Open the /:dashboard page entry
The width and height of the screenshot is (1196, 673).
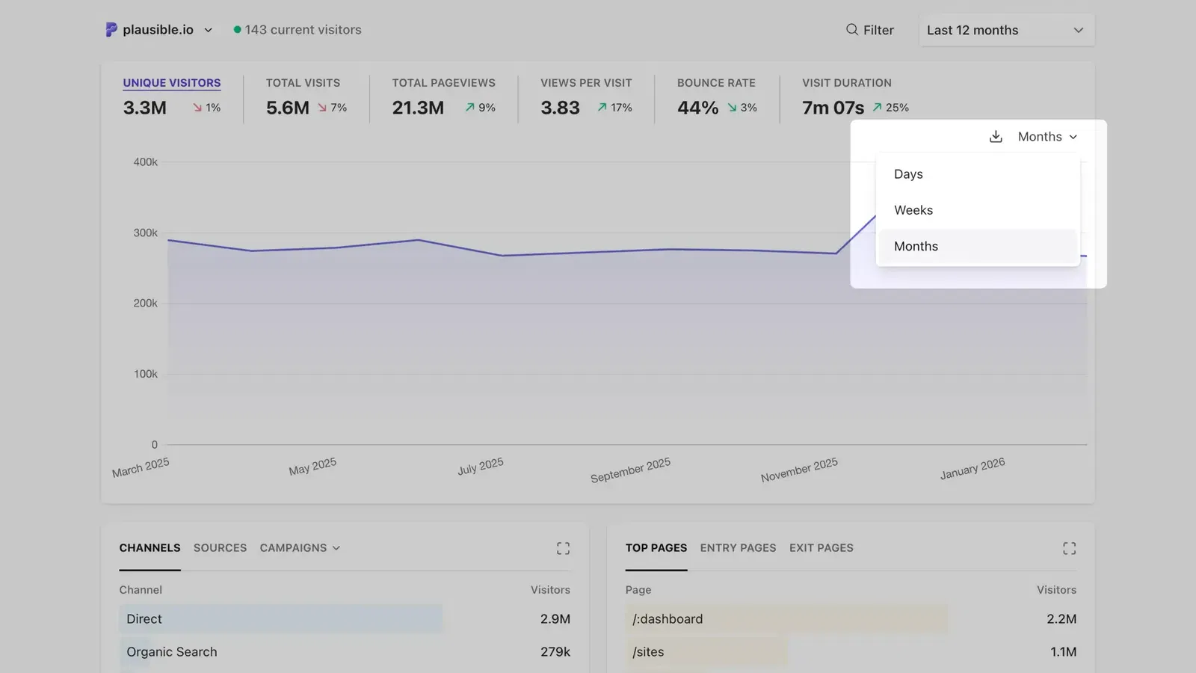click(x=667, y=618)
